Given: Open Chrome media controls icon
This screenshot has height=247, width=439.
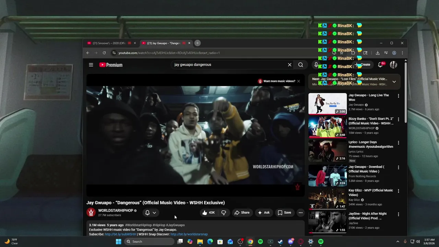Looking at the screenshot, I should click(x=386, y=53).
